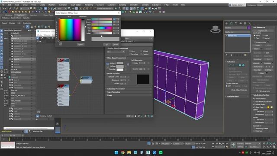Viewport: 277px width, 156px height.
Task: Open the zoom percentage dropdown in material editor
Action: point(130,116)
